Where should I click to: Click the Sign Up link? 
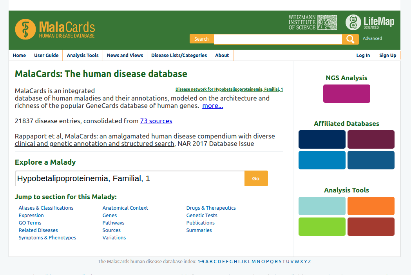387,56
